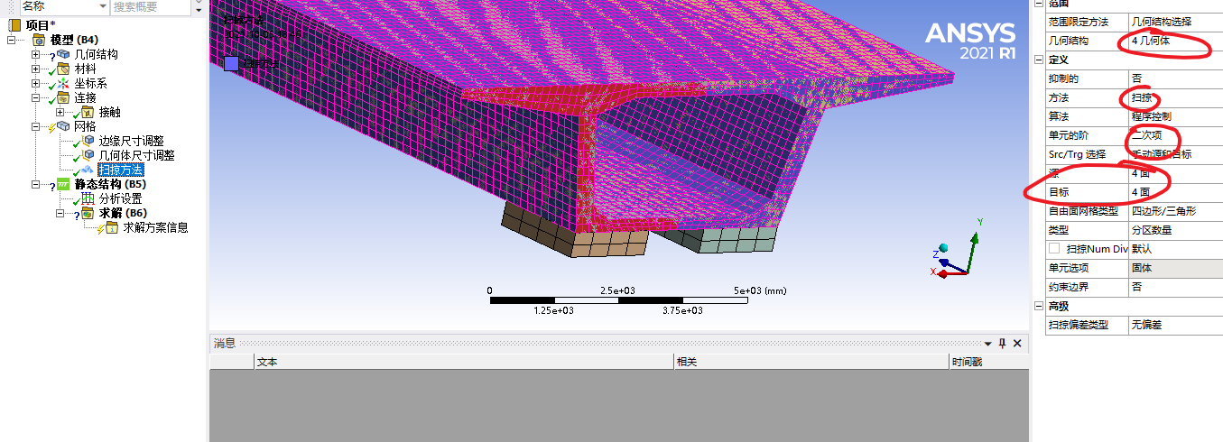Expand the 接触 tree node

click(x=60, y=112)
